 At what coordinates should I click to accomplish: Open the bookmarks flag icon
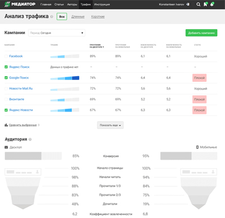(205, 4)
